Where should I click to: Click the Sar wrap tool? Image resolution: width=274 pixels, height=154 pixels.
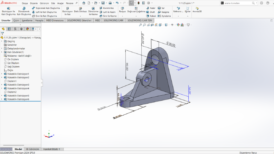[161, 8]
